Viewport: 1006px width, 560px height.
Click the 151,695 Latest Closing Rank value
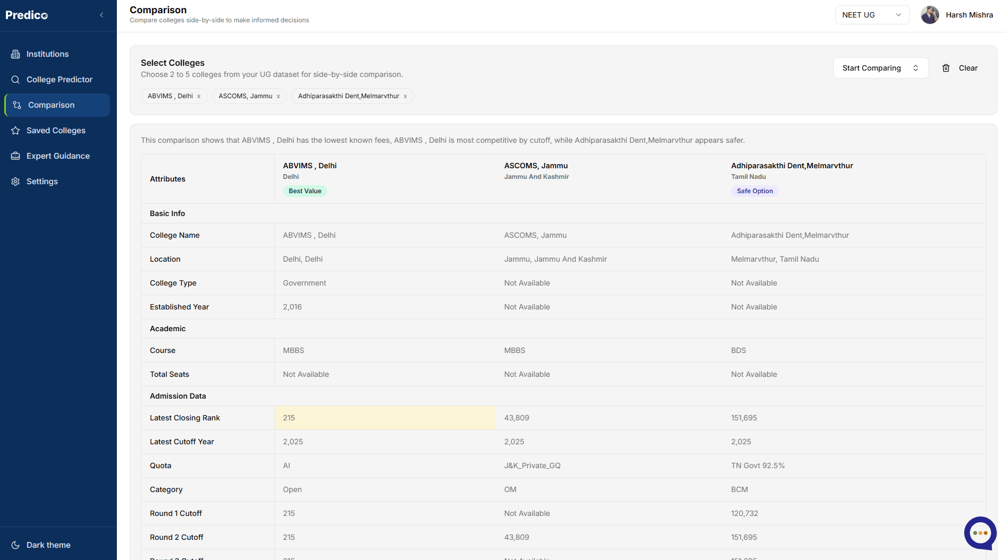(744, 418)
